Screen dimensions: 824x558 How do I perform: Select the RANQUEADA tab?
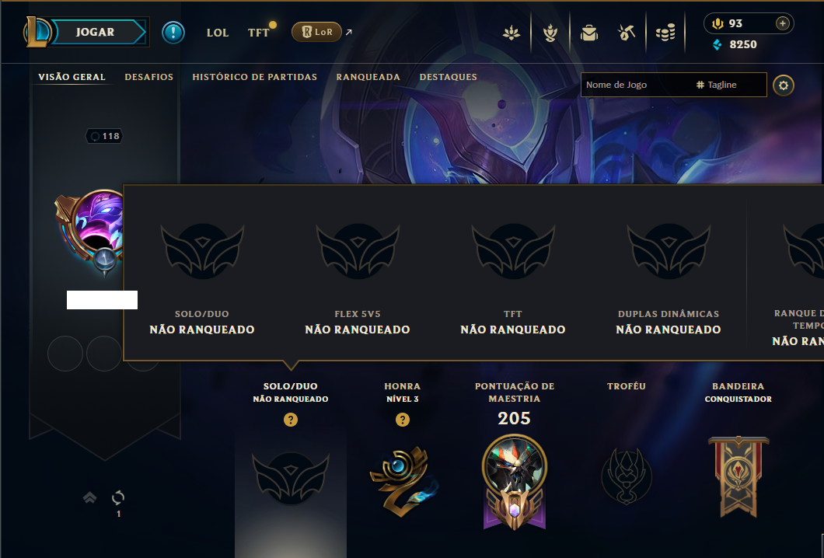point(368,77)
